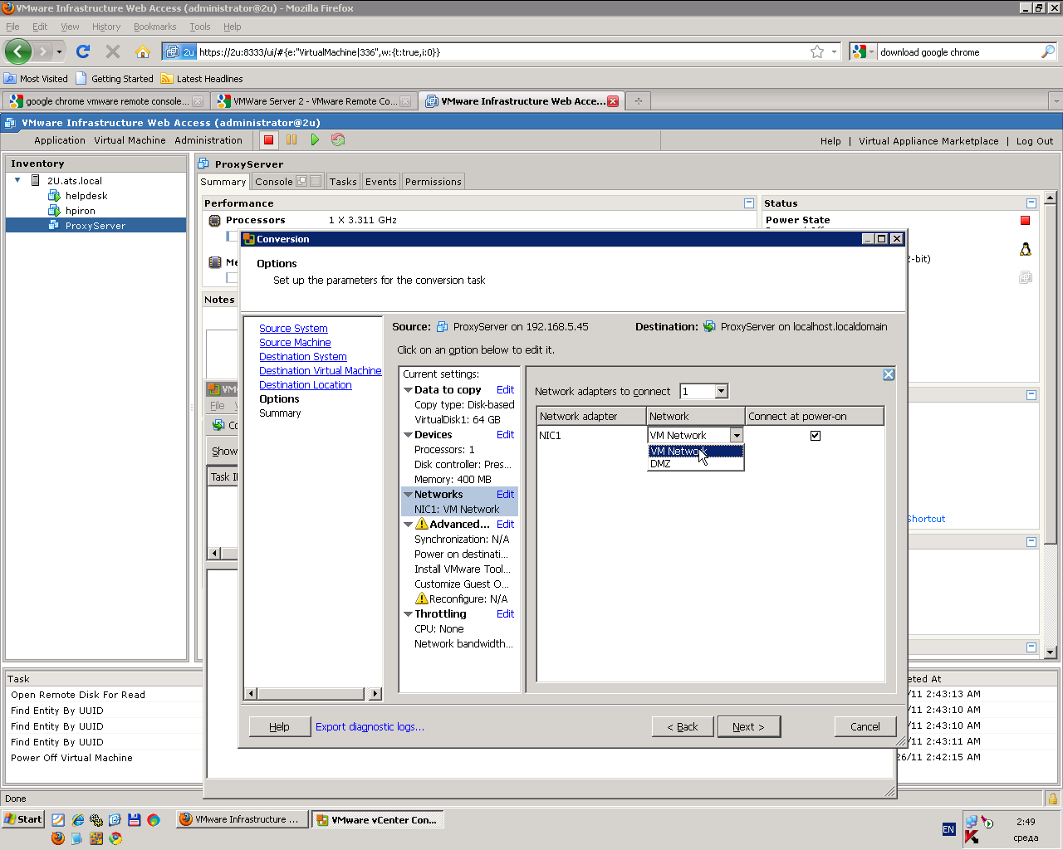Click the EN language indicator
Screen dimensions: 1063x850
[948, 829]
